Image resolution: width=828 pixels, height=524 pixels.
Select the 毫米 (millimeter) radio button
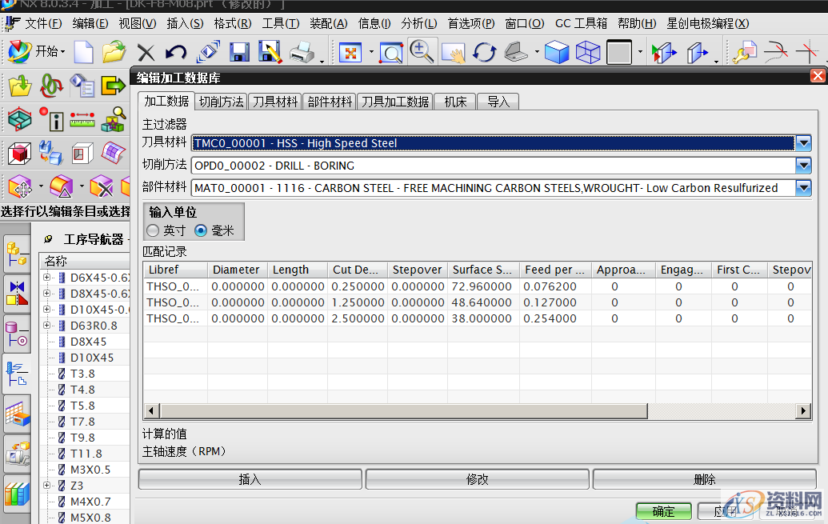202,230
